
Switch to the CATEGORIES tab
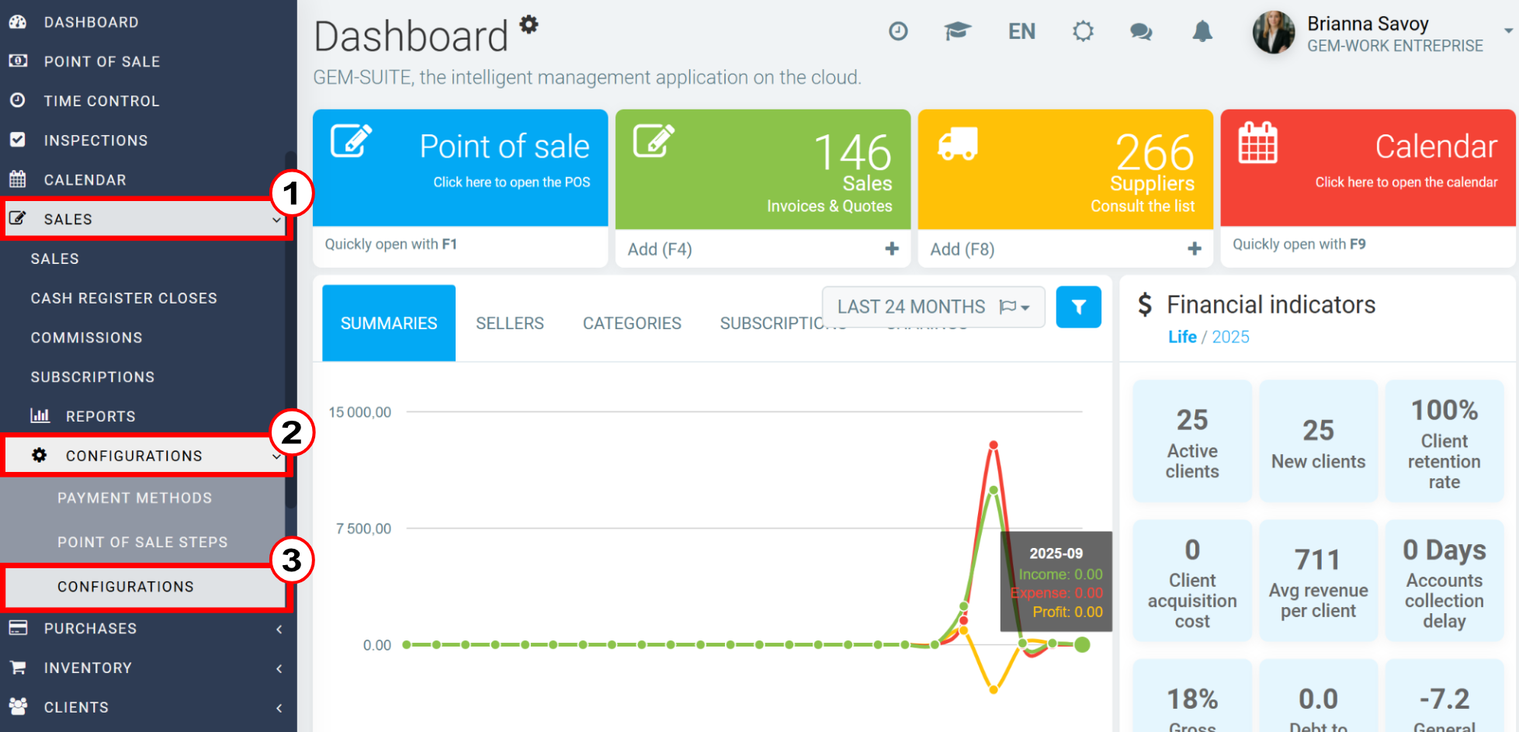click(x=632, y=323)
